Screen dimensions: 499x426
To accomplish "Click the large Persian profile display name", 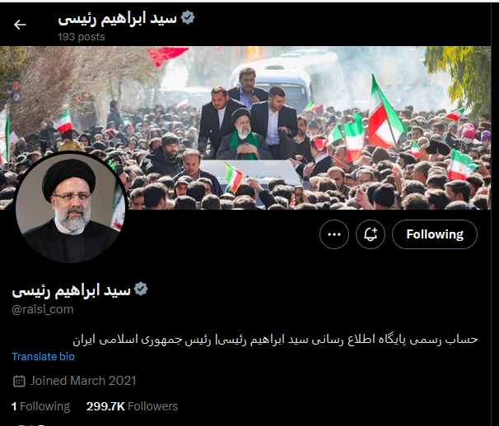I will [x=72, y=290].
